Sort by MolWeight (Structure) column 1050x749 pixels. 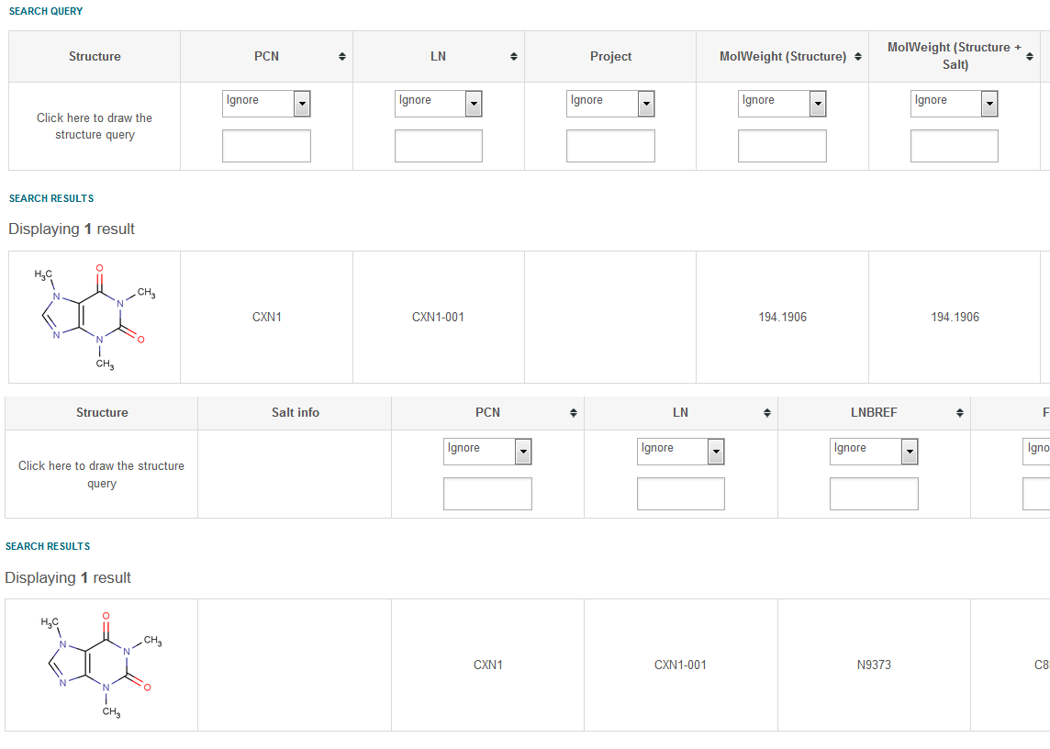point(857,56)
